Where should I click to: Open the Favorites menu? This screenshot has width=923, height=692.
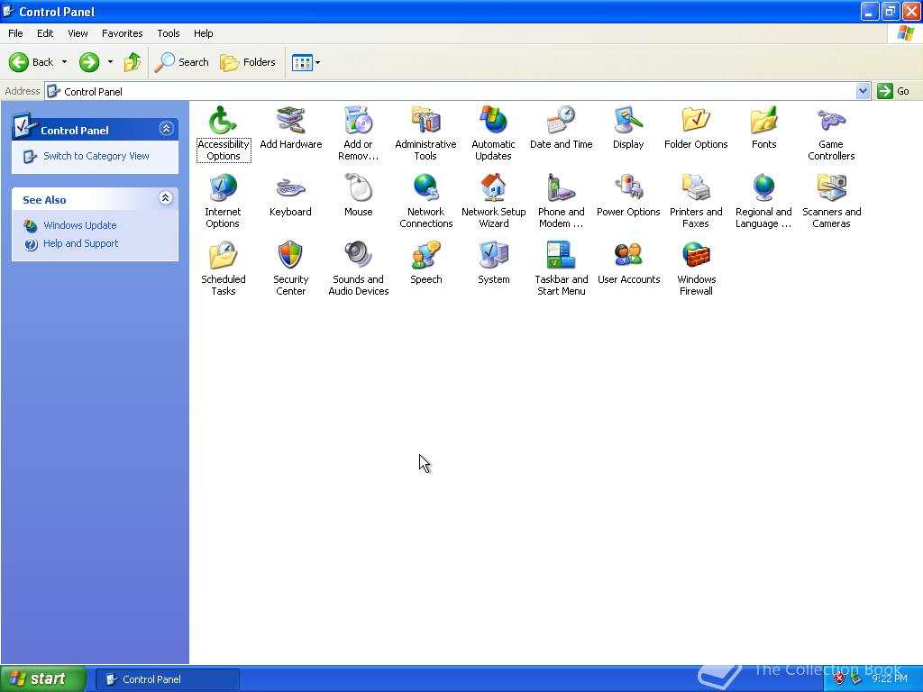tap(122, 33)
